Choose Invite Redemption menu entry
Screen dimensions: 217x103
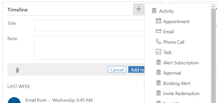181,94
